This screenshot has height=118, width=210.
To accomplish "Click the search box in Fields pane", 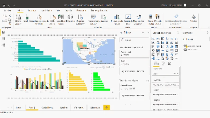I will [195, 39].
